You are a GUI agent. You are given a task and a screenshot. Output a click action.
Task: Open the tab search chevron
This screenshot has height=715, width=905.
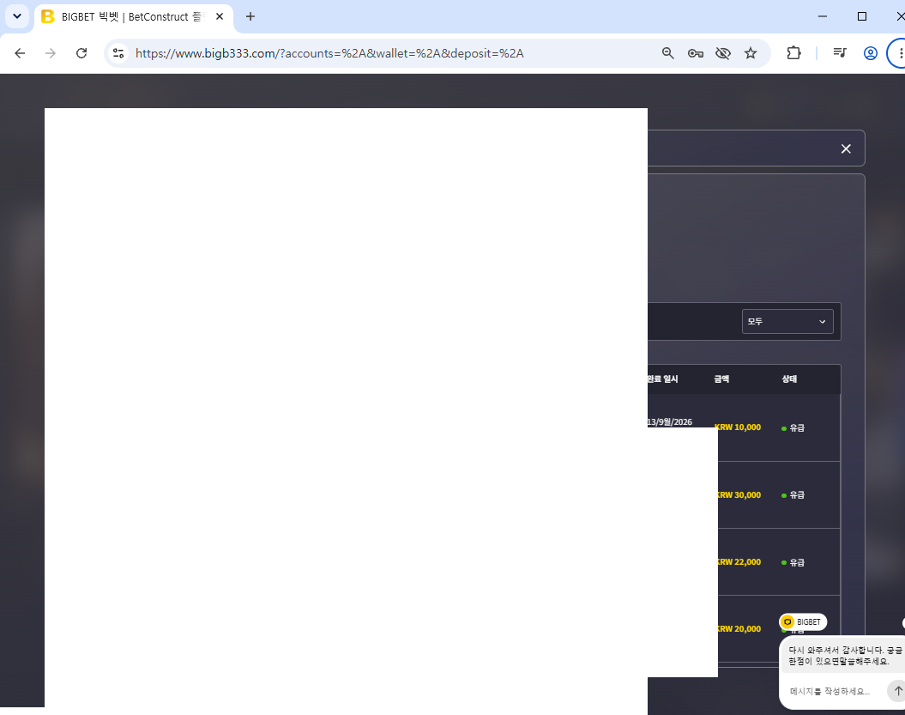(17, 16)
